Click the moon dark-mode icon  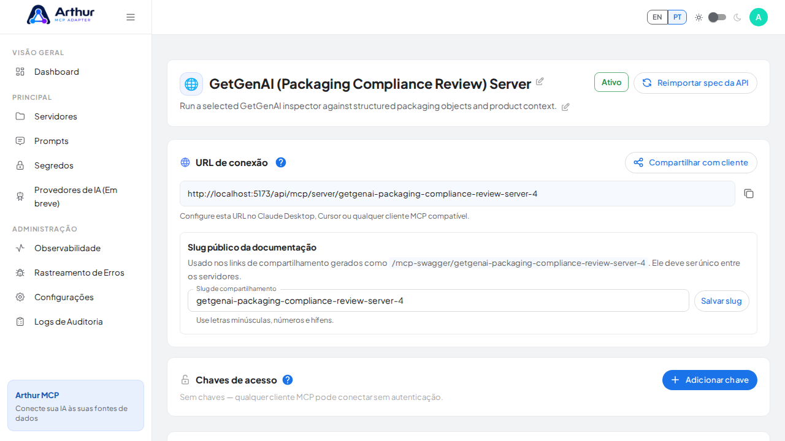click(x=737, y=17)
